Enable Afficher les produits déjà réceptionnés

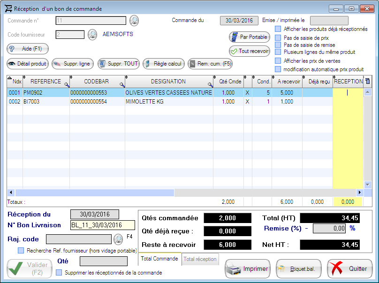[278, 29]
